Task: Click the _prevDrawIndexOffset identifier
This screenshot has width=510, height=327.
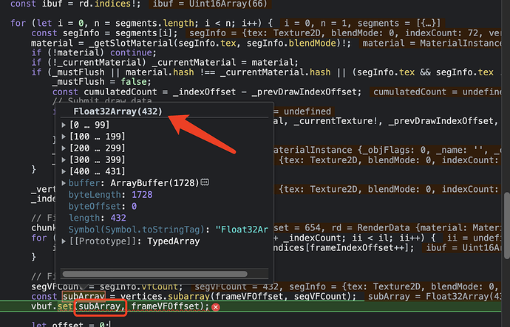Action: tap(304, 92)
